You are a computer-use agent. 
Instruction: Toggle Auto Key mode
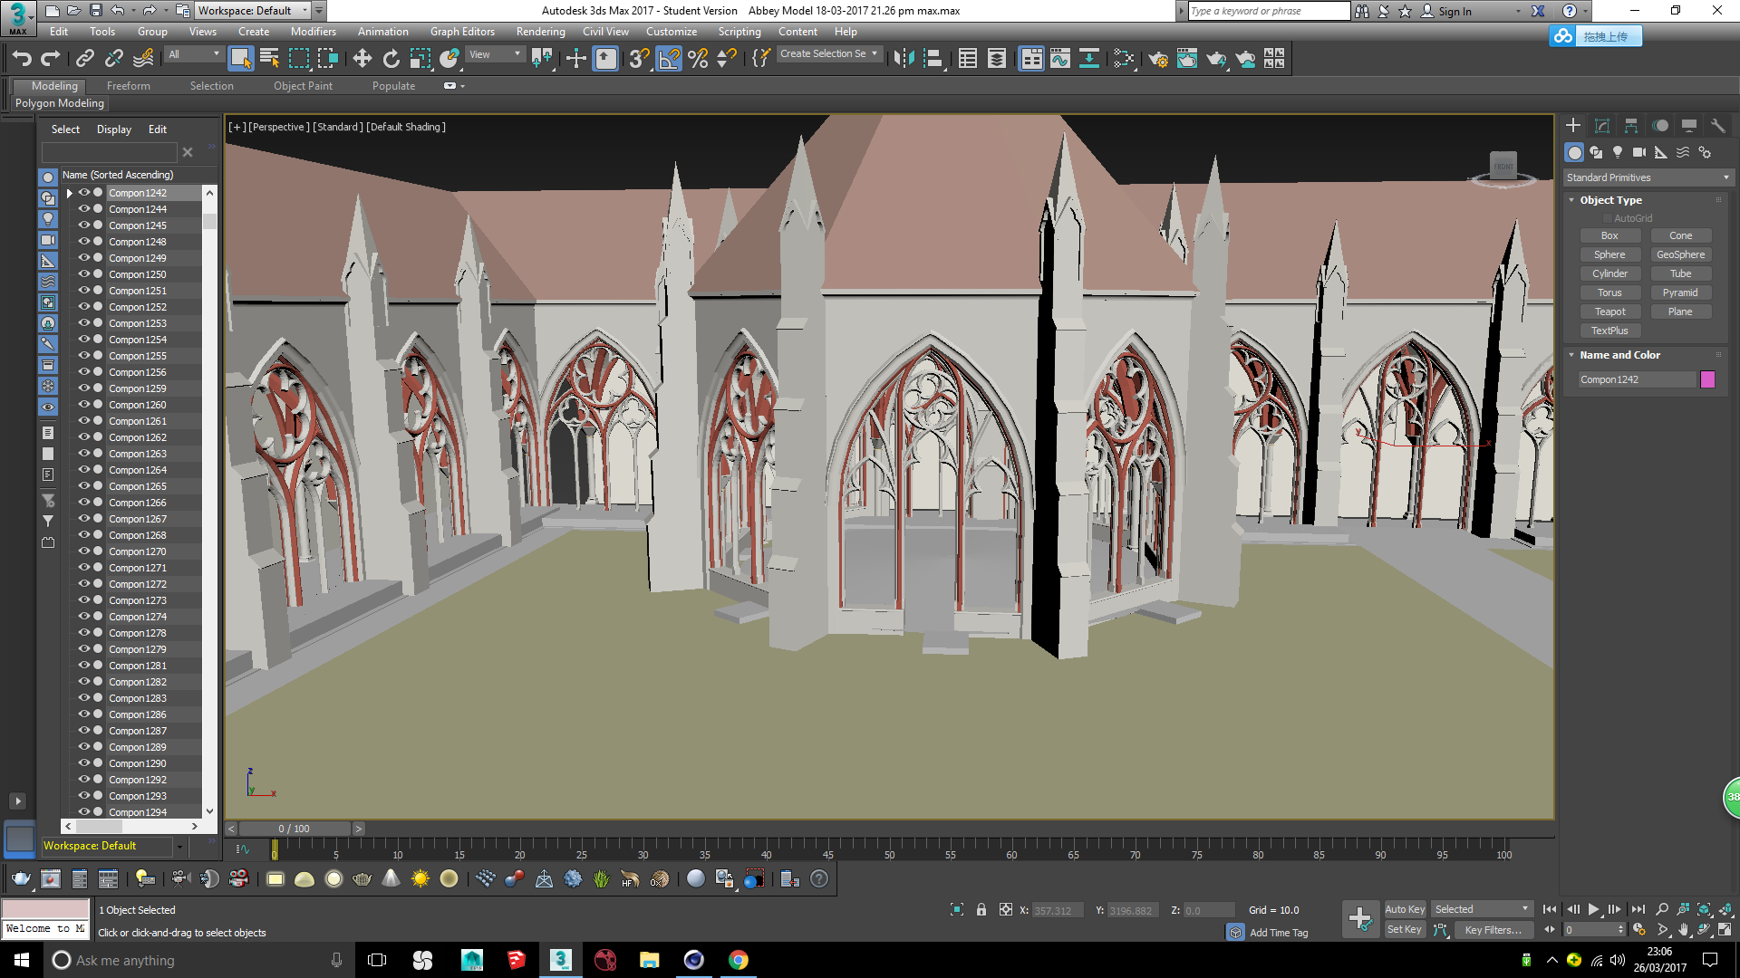[x=1405, y=909]
